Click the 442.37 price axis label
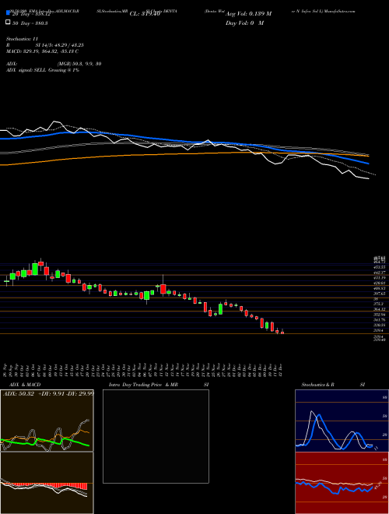 pos(380,273)
